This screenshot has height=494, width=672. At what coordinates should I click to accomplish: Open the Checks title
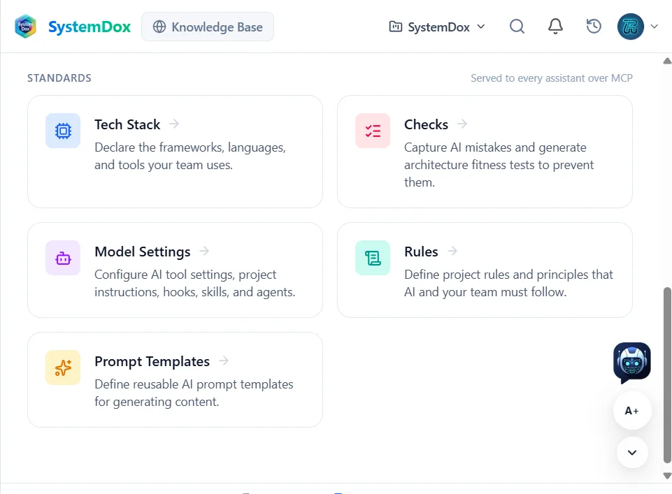tap(426, 124)
